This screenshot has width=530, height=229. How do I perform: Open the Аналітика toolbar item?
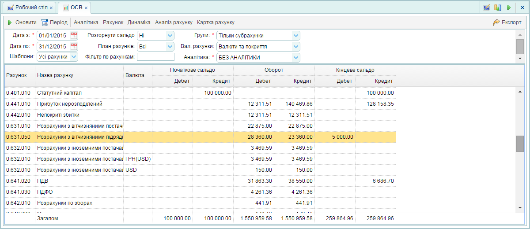pyautogui.click(x=86, y=22)
